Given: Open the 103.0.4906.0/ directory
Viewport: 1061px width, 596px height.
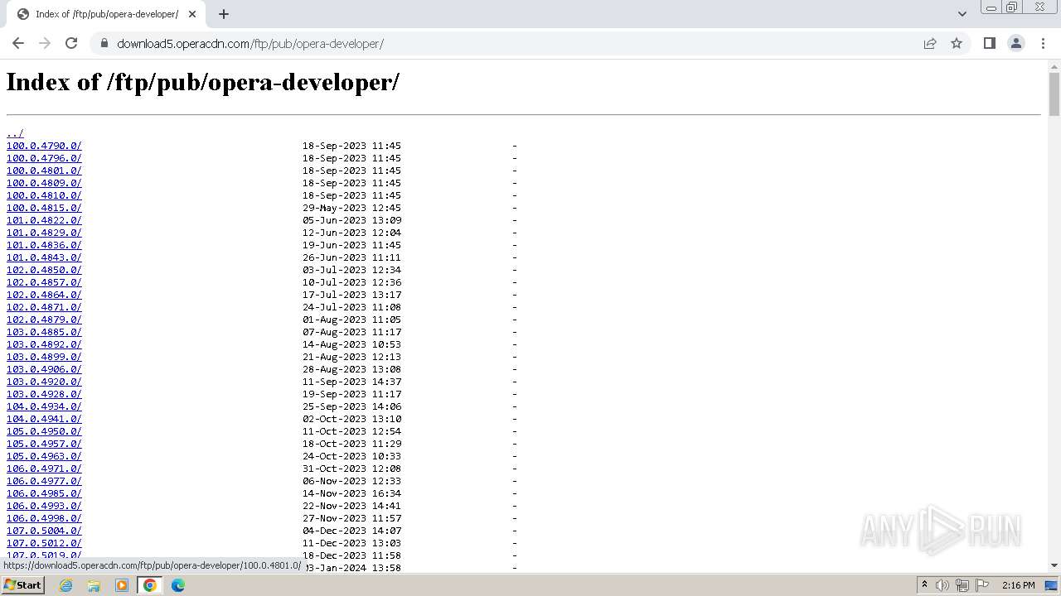Looking at the screenshot, I should pyautogui.click(x=44, y=369).
